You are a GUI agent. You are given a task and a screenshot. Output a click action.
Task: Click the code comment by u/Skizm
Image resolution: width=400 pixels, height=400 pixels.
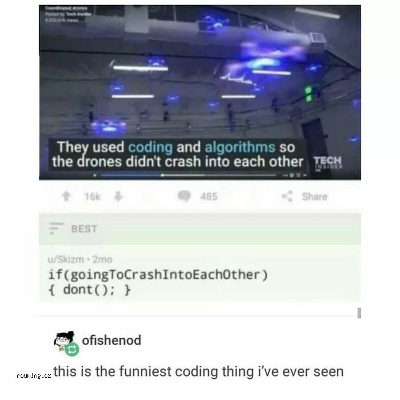(158, 282)
